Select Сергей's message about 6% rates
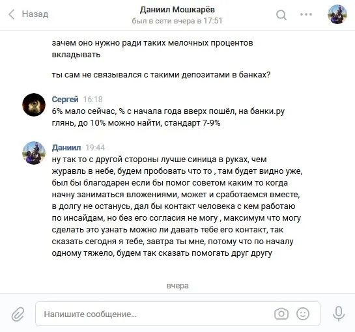Viewport: 355px width, 332px height. (168, 117)
